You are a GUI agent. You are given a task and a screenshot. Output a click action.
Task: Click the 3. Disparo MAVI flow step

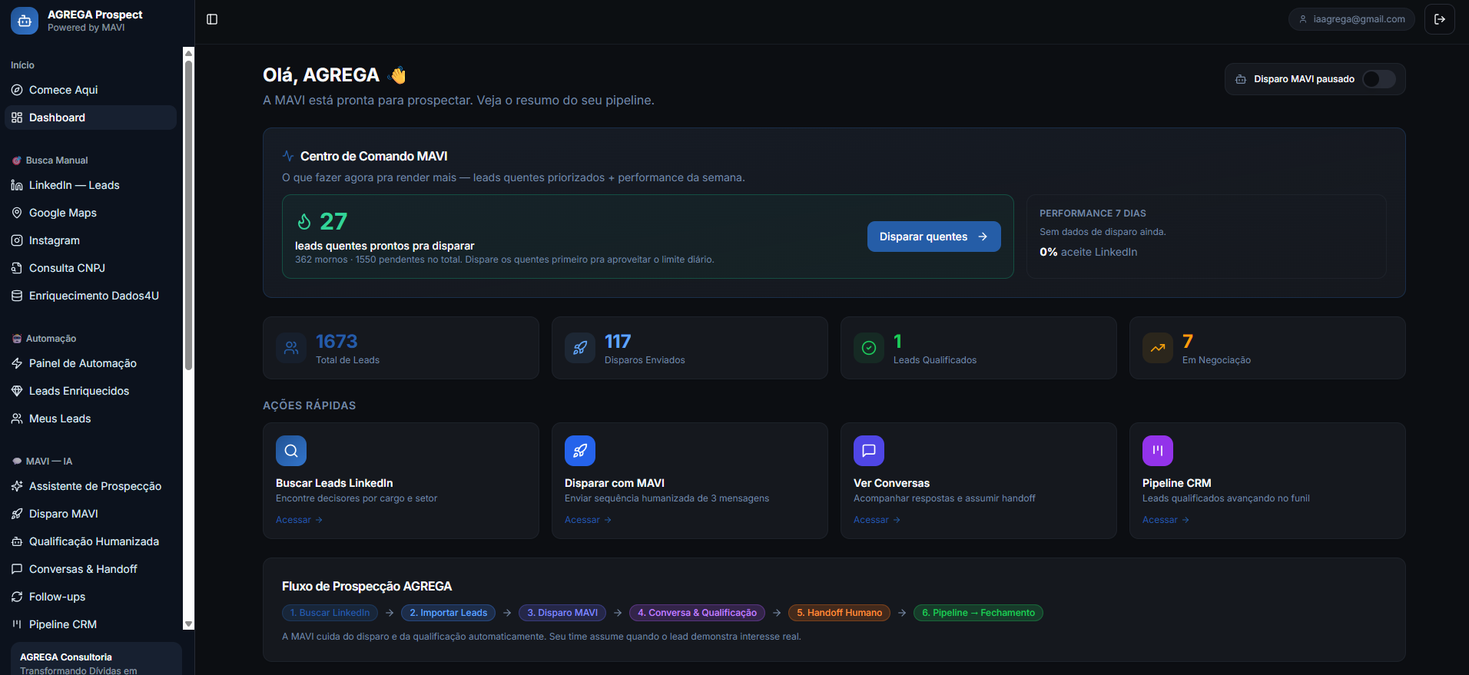coord(562,613)
